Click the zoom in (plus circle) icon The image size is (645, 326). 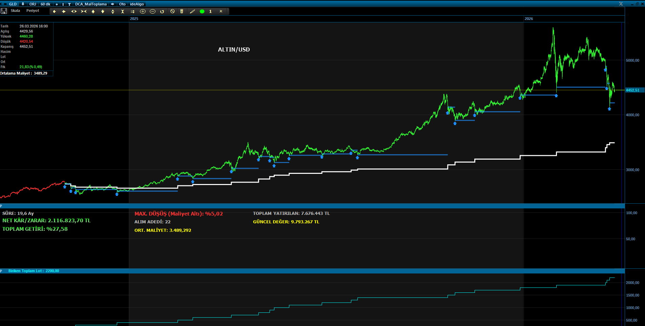click(143, 12)
